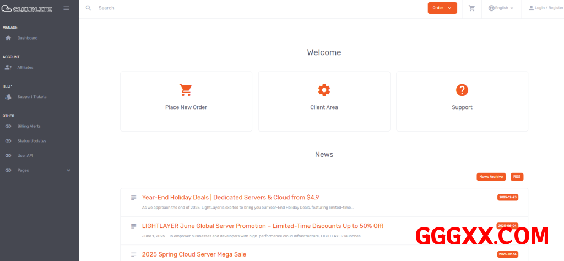Open Year-End Holiday Deals news article
The image size is (564, 261).
pos(230,197)
